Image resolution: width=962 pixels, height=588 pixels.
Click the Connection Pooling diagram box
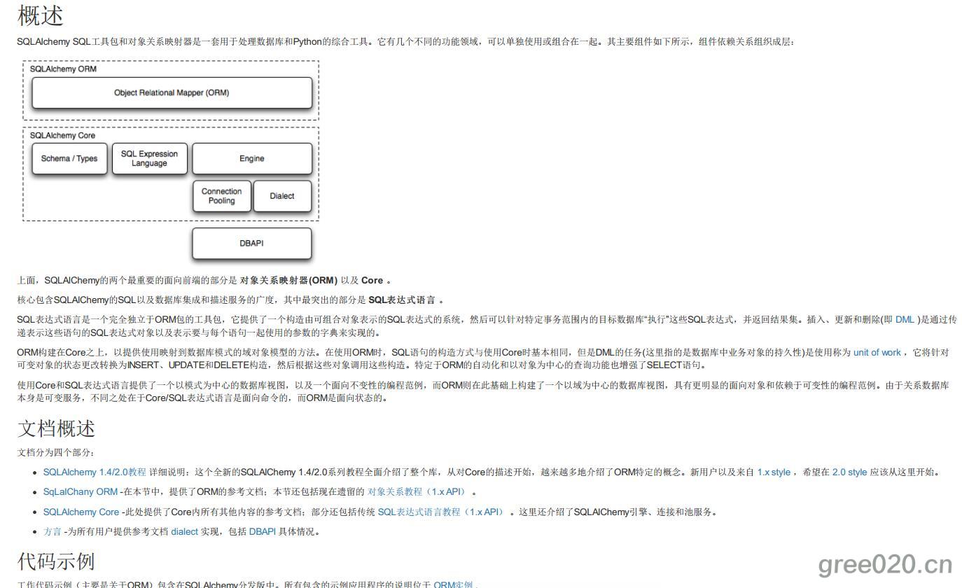(221, 196)
